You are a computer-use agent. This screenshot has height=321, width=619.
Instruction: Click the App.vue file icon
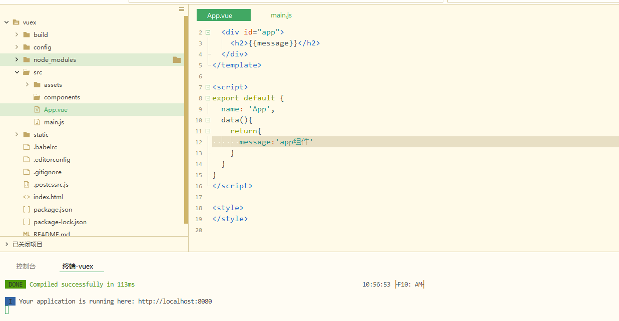click(x=37, y=109)
